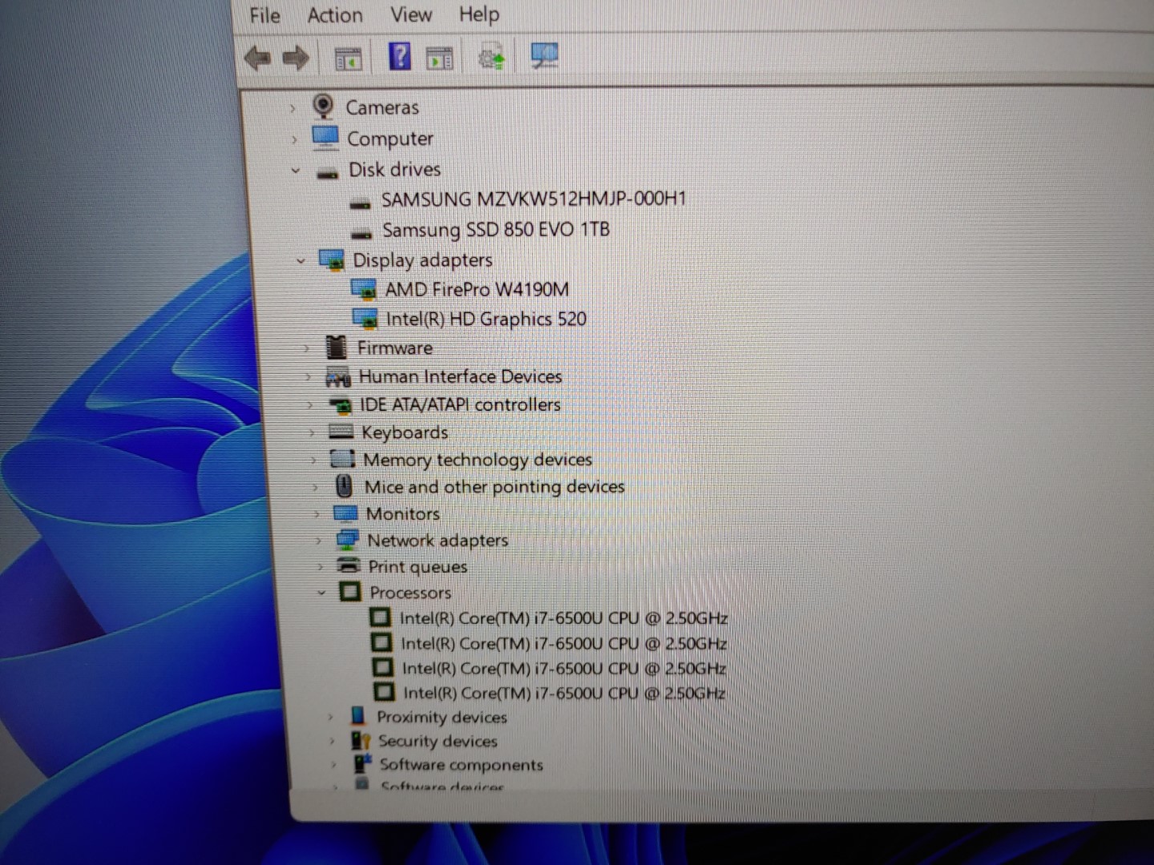Select the AMD FirePro W4190M adapter
1154x865 pixels.
pyautogui.click(x=477, y=289)
